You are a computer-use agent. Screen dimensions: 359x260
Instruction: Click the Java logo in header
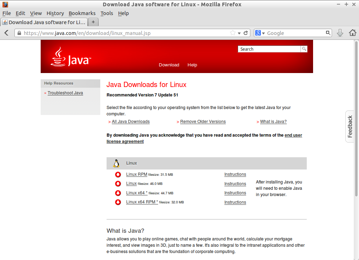(x=71, y=57)
